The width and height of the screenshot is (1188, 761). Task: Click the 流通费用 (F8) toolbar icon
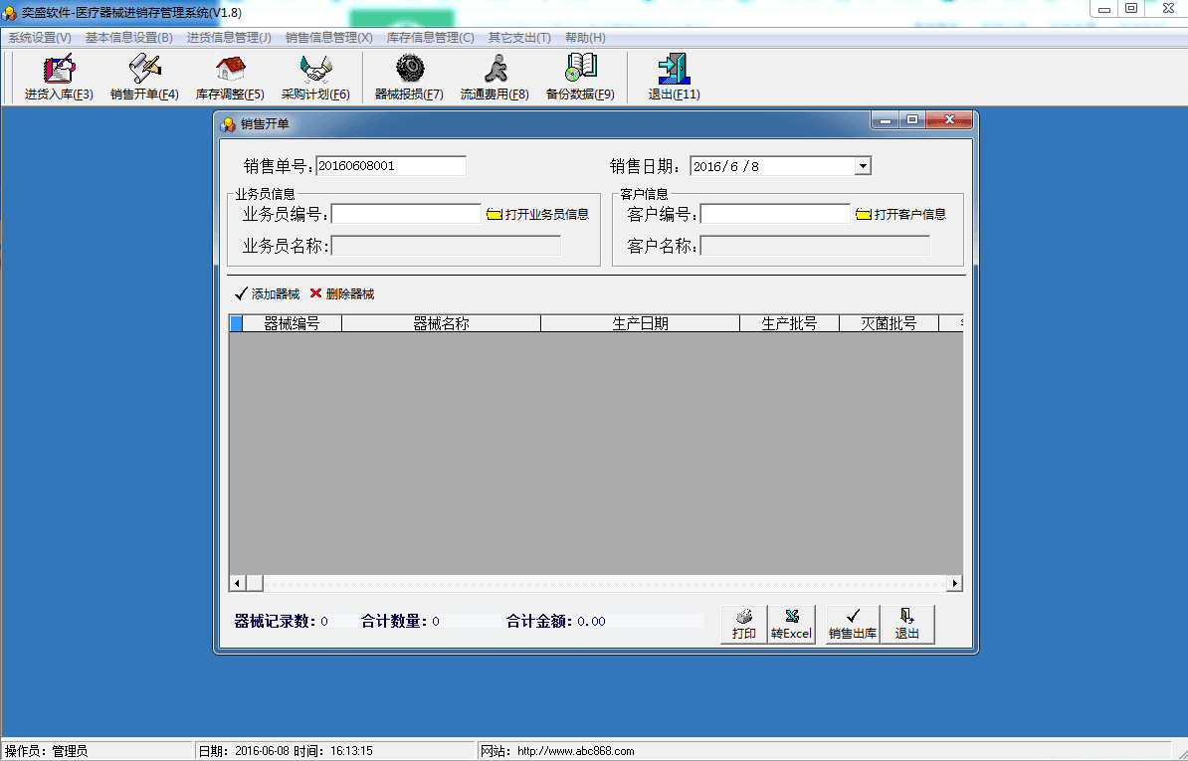point(495,78)
